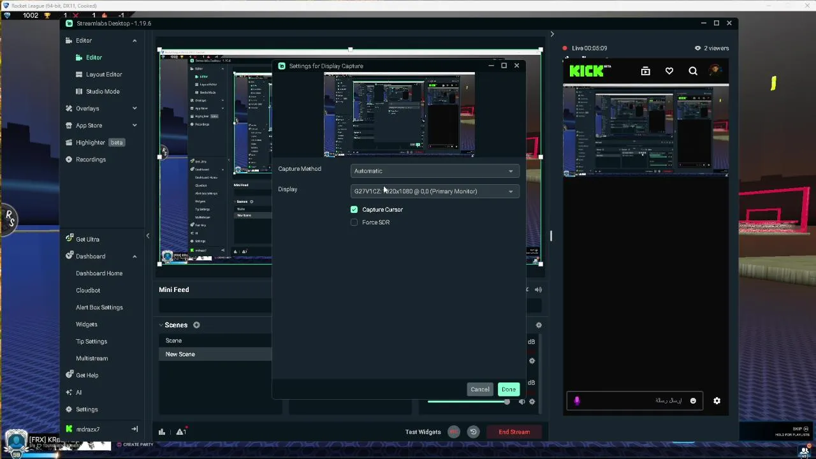
Task: Open Cloudbot in the sidebar
Action: (x=88, y=290)
